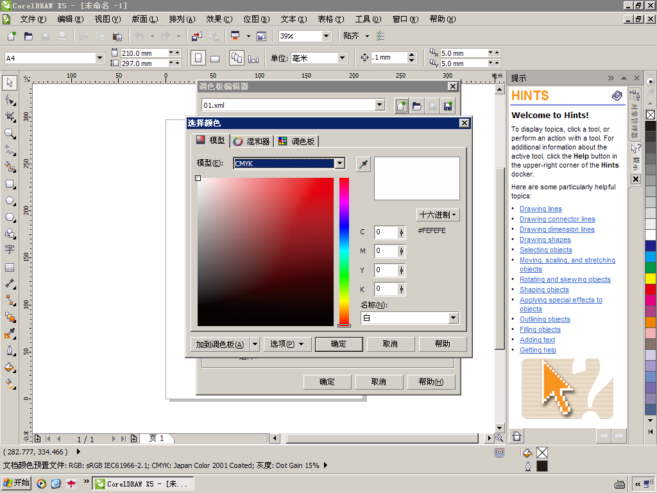Click the New document toolbar icon
The image size is (657, 493).
[x=12, y=37]
